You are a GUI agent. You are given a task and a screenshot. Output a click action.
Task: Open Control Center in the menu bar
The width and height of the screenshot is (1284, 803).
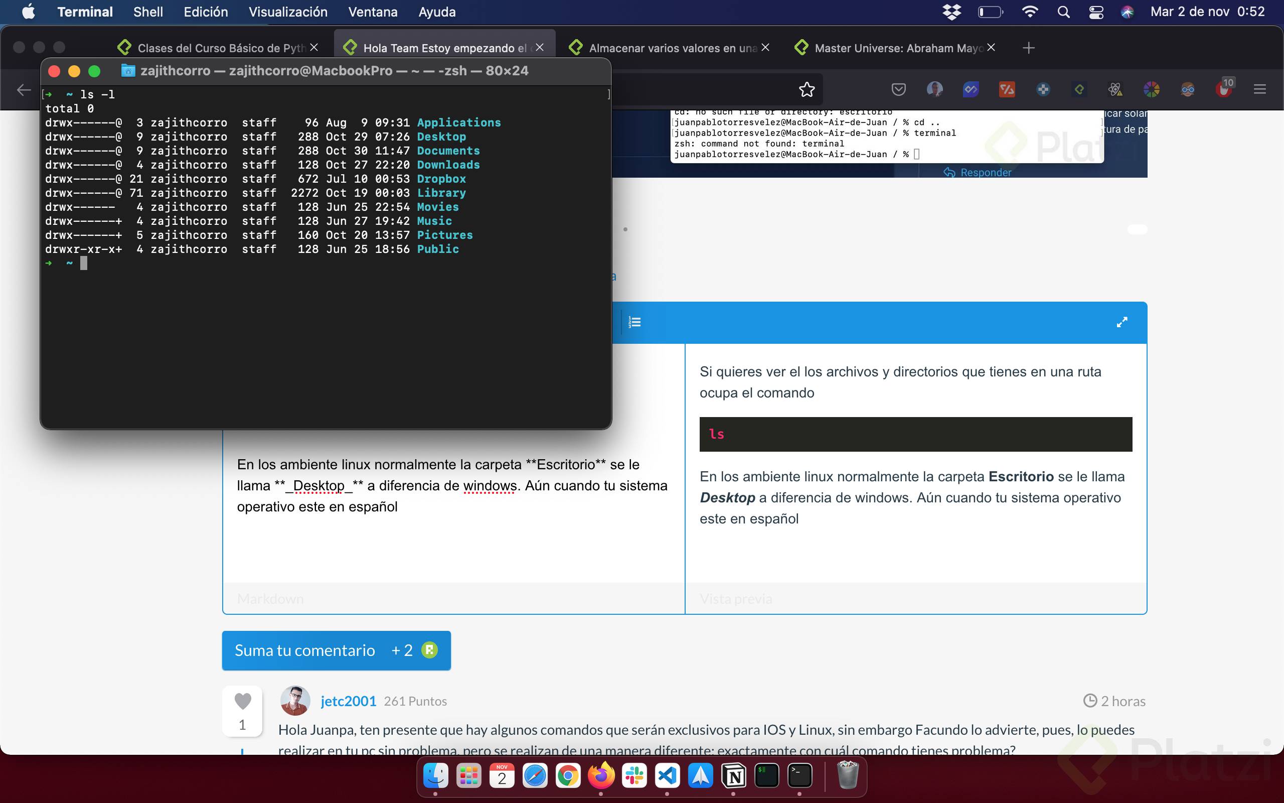click(x=1096, y=12)
